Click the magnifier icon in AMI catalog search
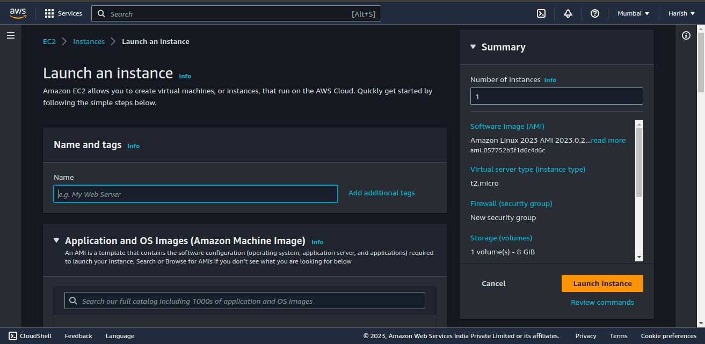Screen dimensions: 705x344 [73, 301]
